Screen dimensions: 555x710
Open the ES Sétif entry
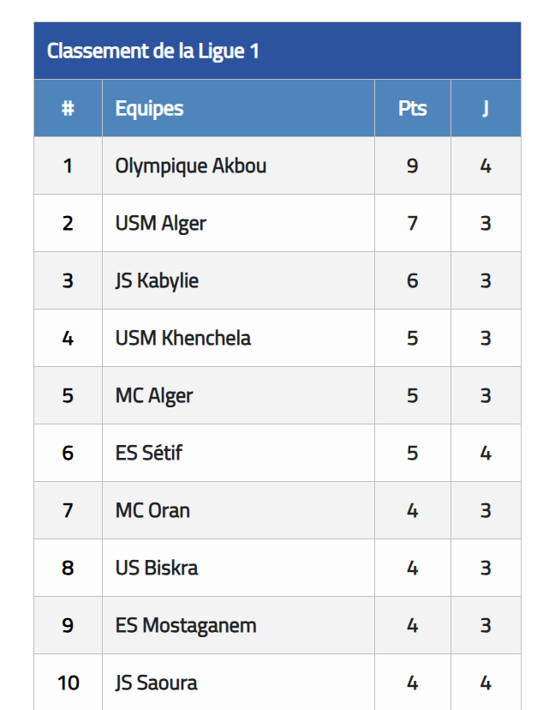[148, 454]
